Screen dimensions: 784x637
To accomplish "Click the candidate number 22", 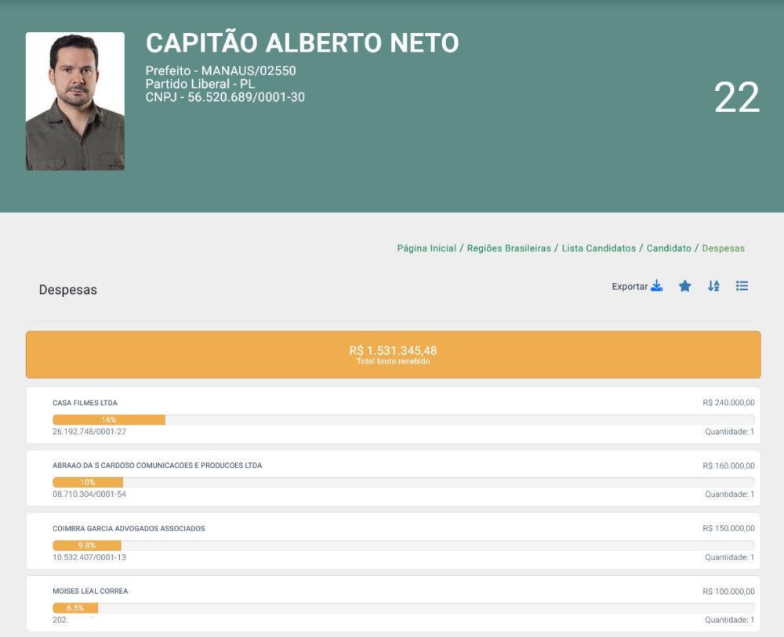I will (736, 98).
